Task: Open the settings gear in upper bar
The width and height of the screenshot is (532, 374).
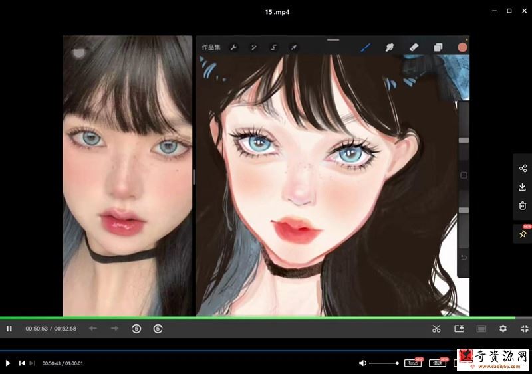Action: [x=503, y=329]
